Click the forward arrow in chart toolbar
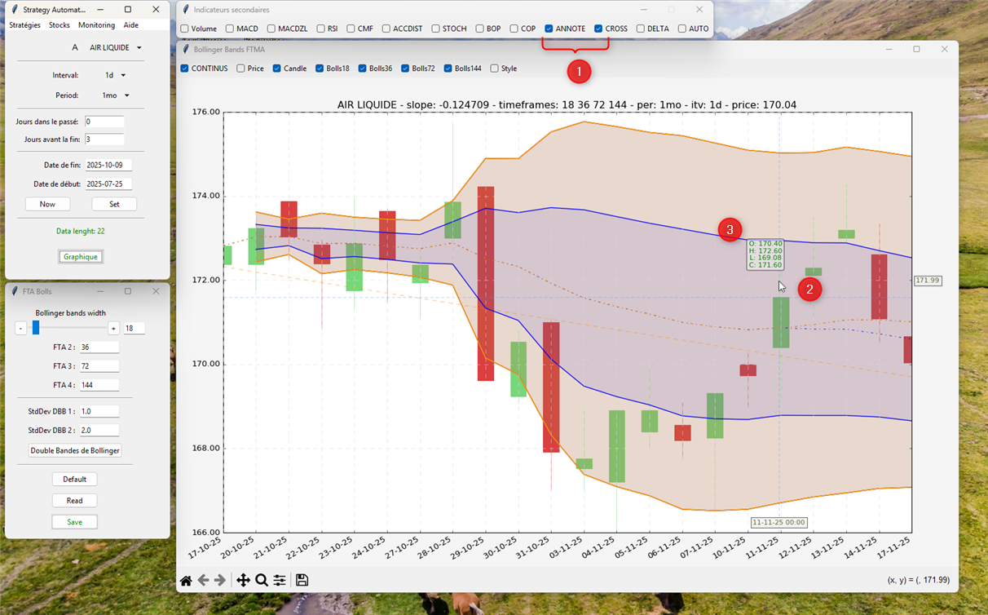 220,580
